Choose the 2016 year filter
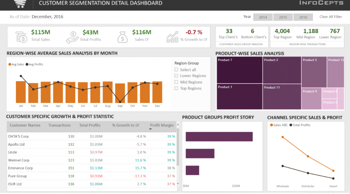The height and width of the screenshot is (194, 350). pyautogui.click(x=303, y=17)
